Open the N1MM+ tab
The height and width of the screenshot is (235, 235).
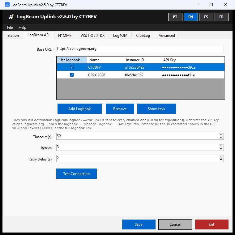(x=65, y=36)
